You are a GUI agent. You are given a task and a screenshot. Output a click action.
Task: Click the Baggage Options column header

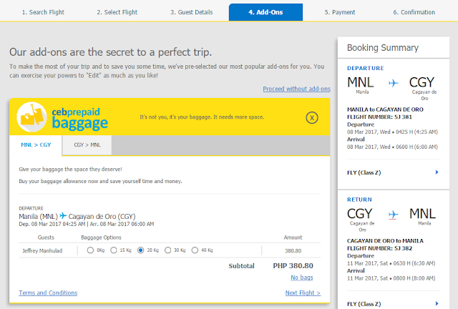pyautogui.click(x=101, y=237)
